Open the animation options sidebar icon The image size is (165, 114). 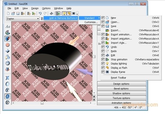coord(7,69)
